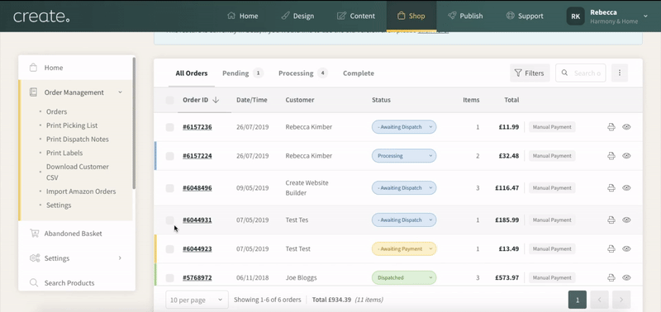
Task: Print order #6157224
Action: (x=611, y=156)
